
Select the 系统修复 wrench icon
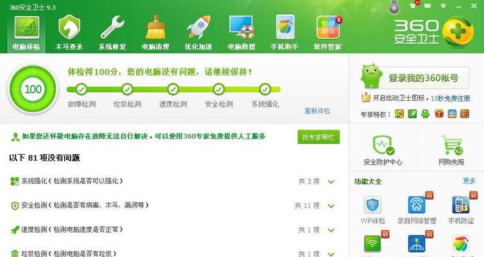tap(112, 28)
